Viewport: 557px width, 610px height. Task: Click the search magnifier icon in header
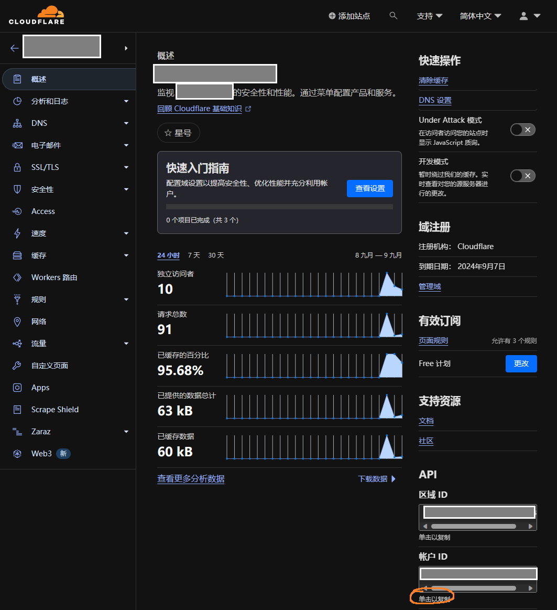click(x=394, y=16)
